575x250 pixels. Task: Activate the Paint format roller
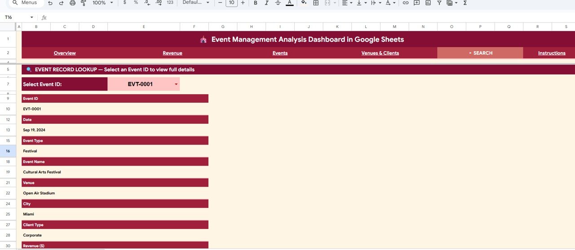point(84,3)
